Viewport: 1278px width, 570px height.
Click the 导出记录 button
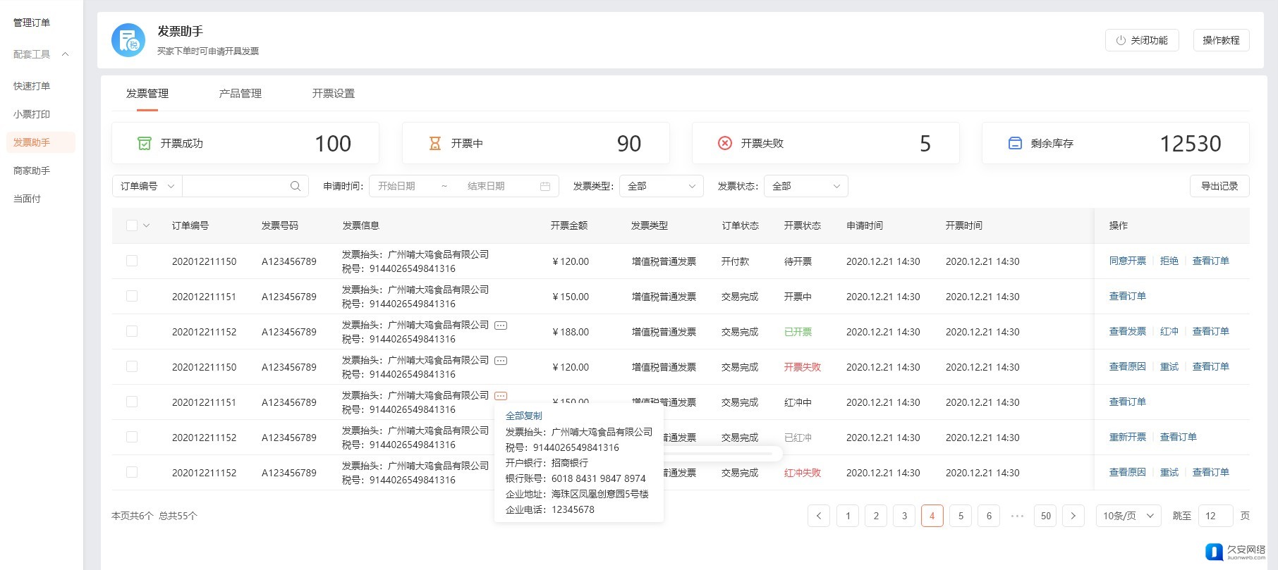click(x=1219, y=186)
